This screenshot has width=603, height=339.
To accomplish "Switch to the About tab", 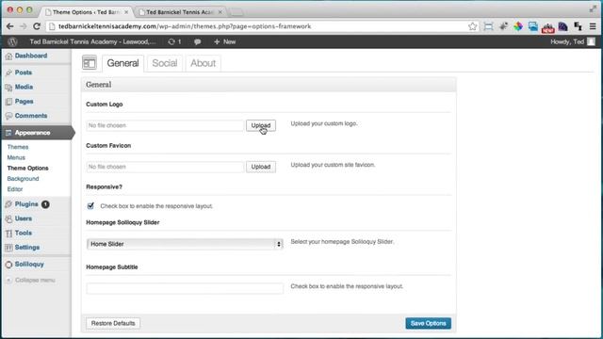I will 204,63.
